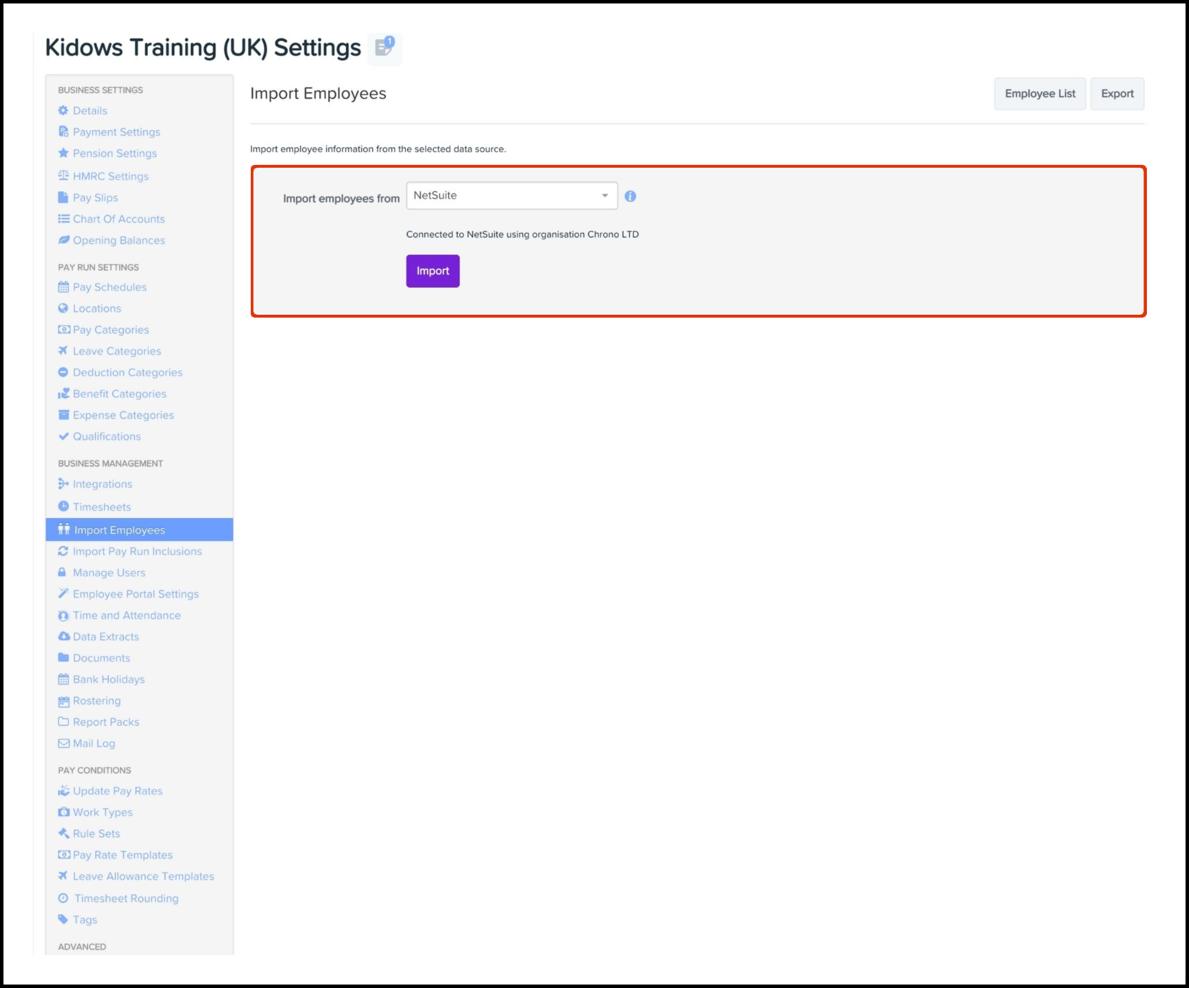Go to Import Pay Run Inclusions
Viewport: 1189px width, 988px height.
point(137,551)
